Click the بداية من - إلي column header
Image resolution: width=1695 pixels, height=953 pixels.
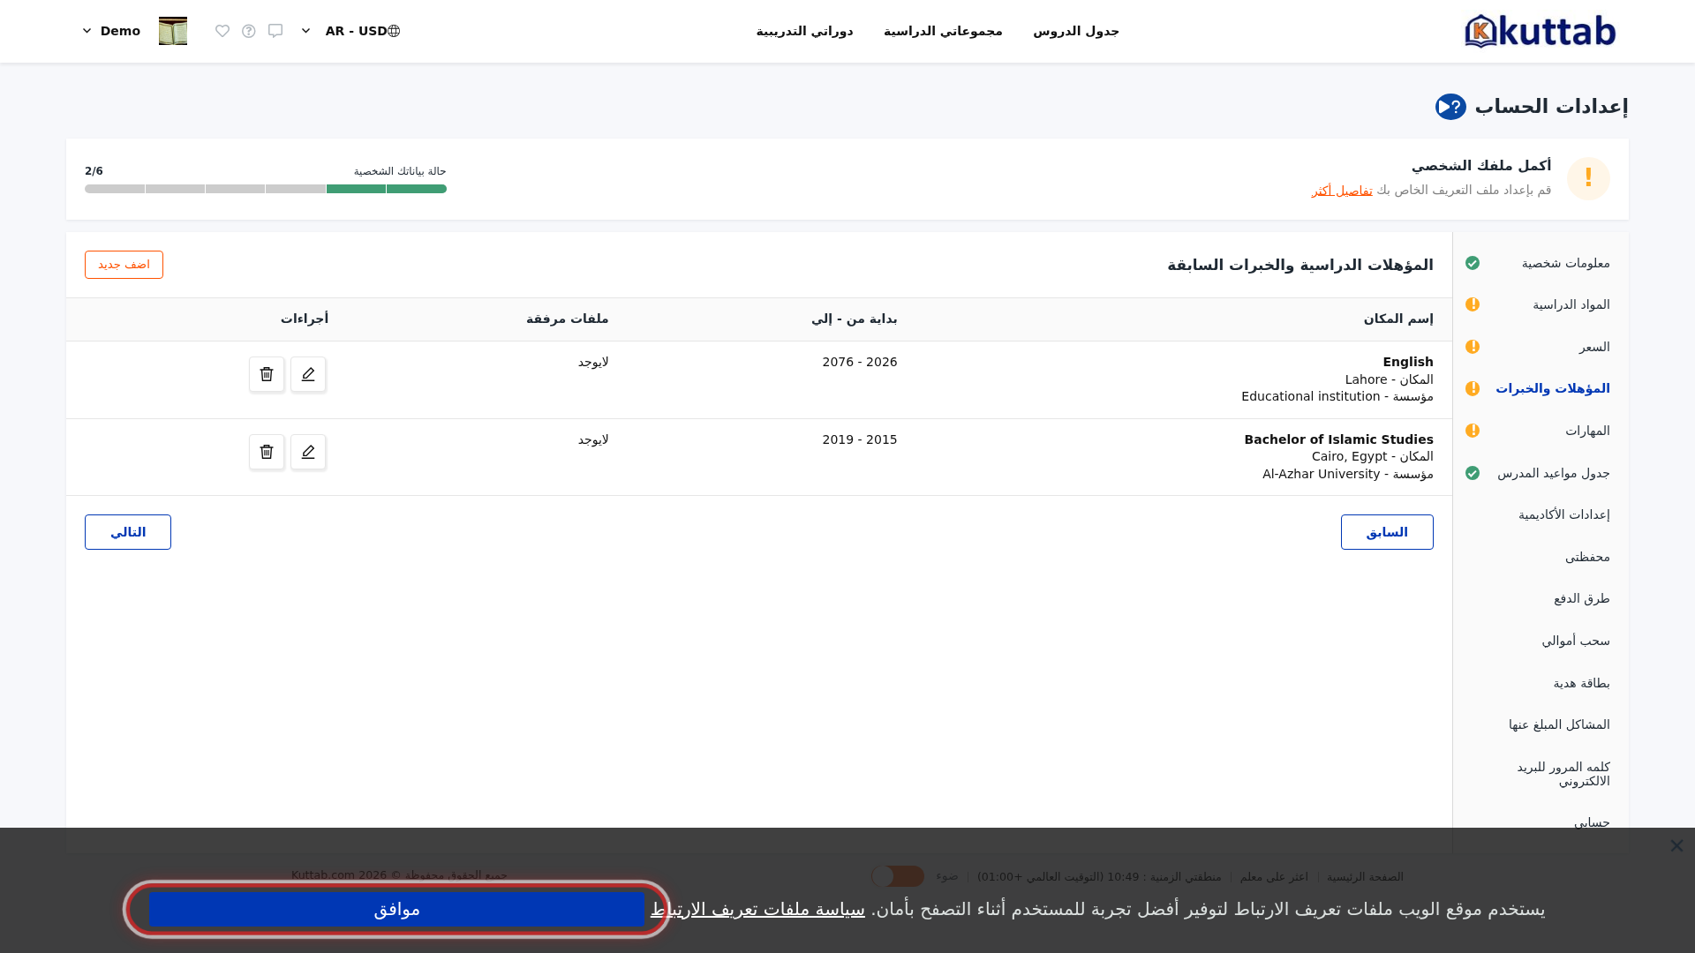pyautogui.click(x=855, y=319)
